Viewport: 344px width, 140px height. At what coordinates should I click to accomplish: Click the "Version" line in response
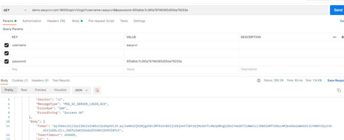click(x=50, y=99)
